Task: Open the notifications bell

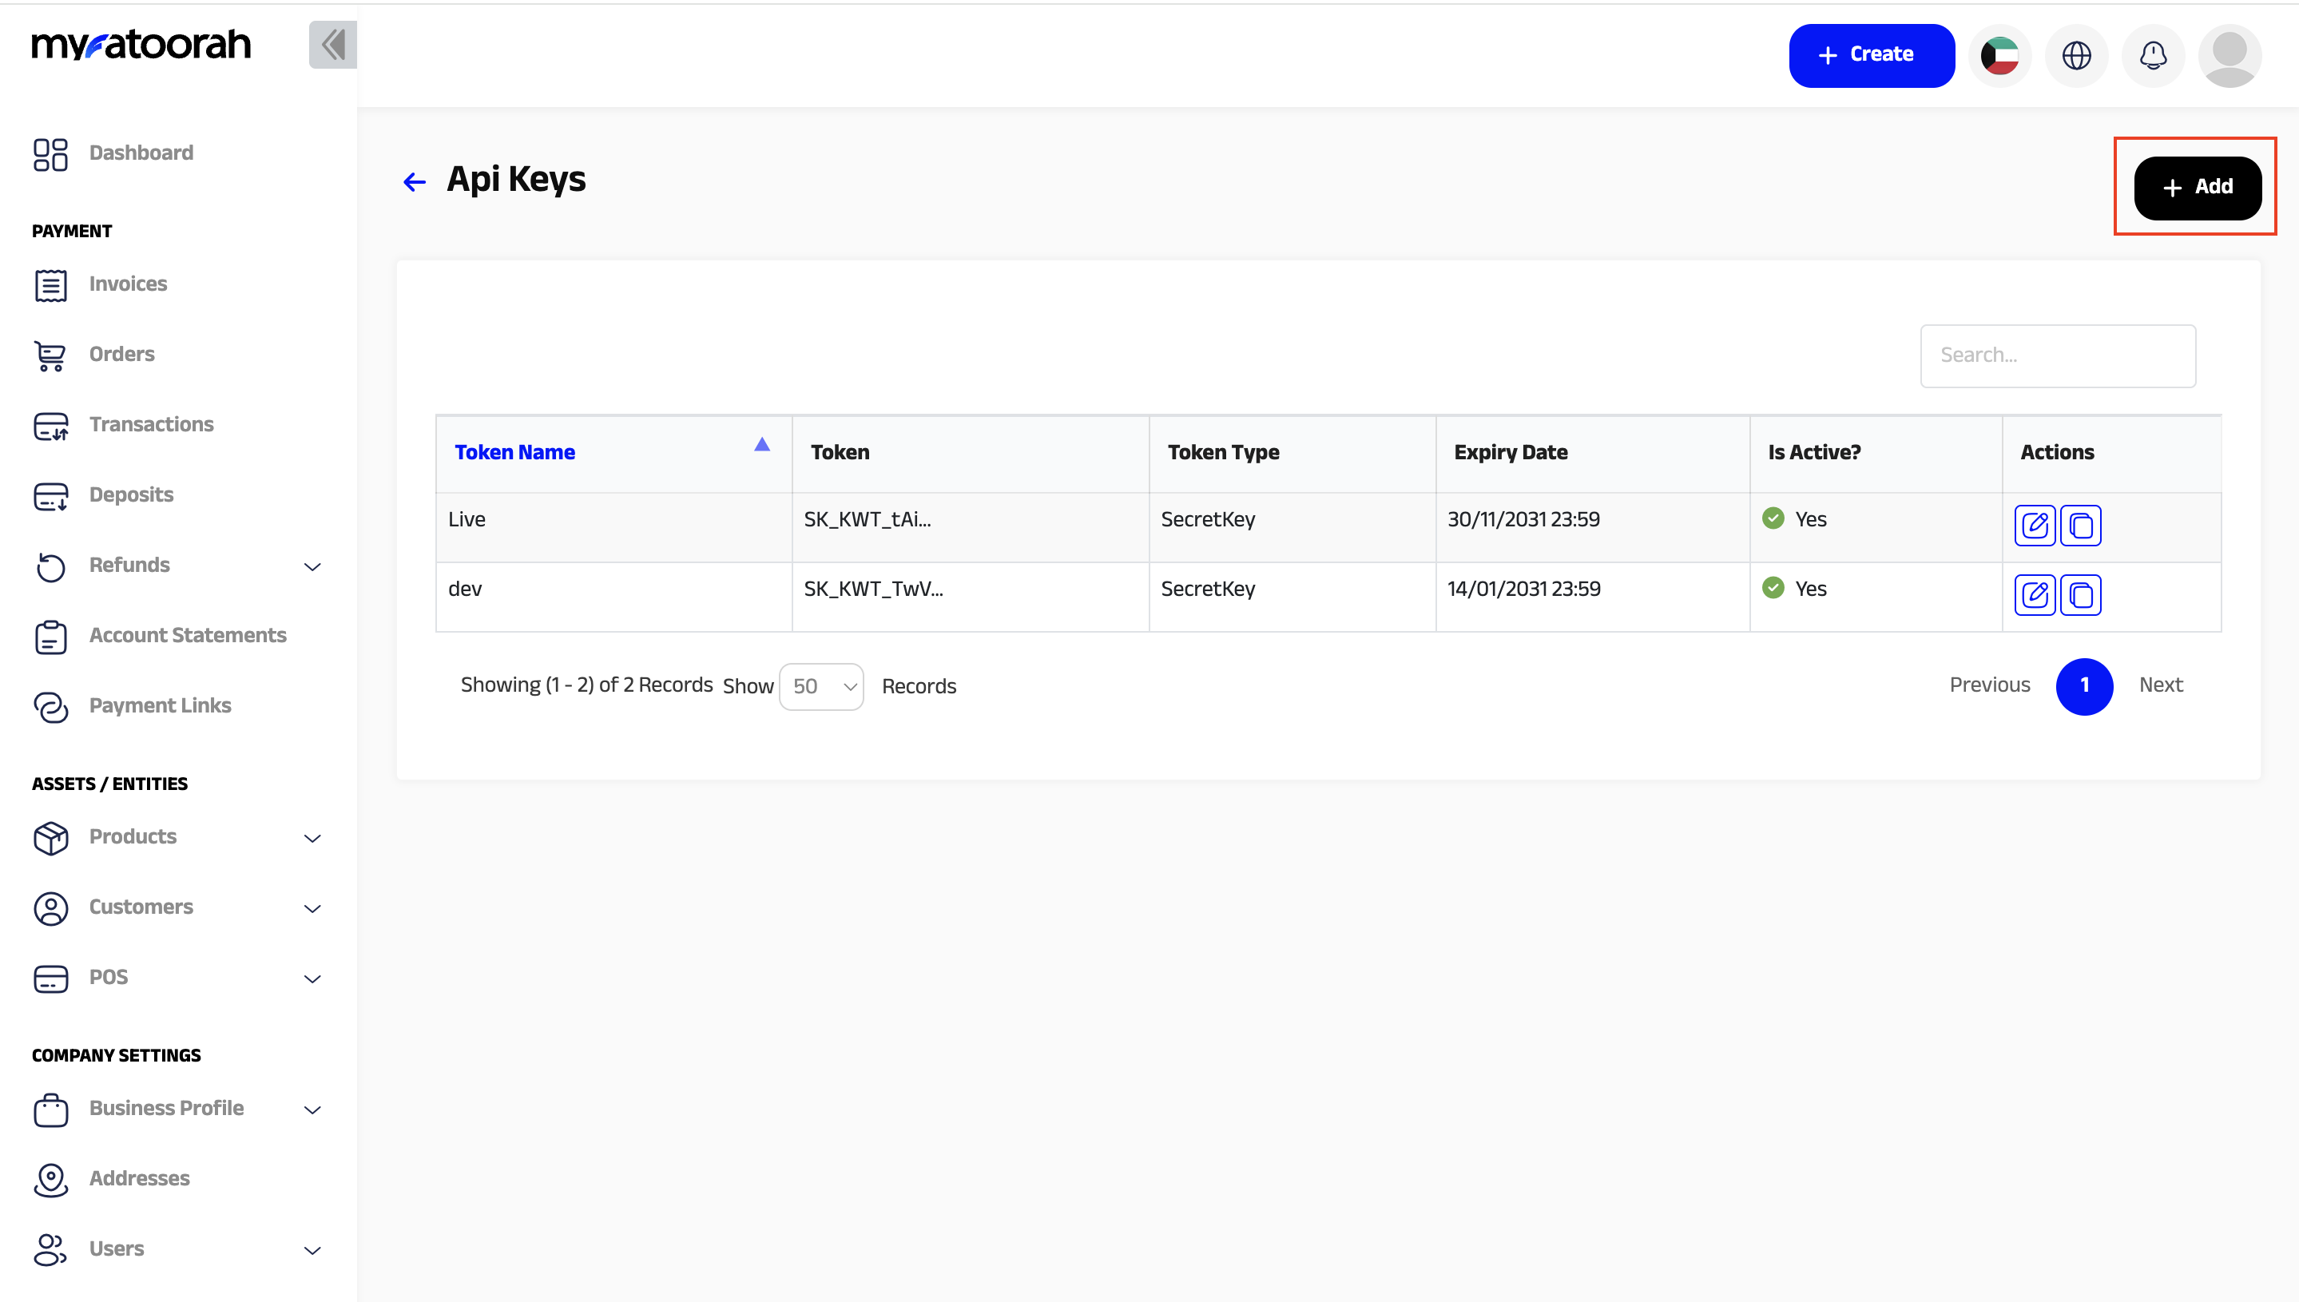Action: [x=2152, y=55]
